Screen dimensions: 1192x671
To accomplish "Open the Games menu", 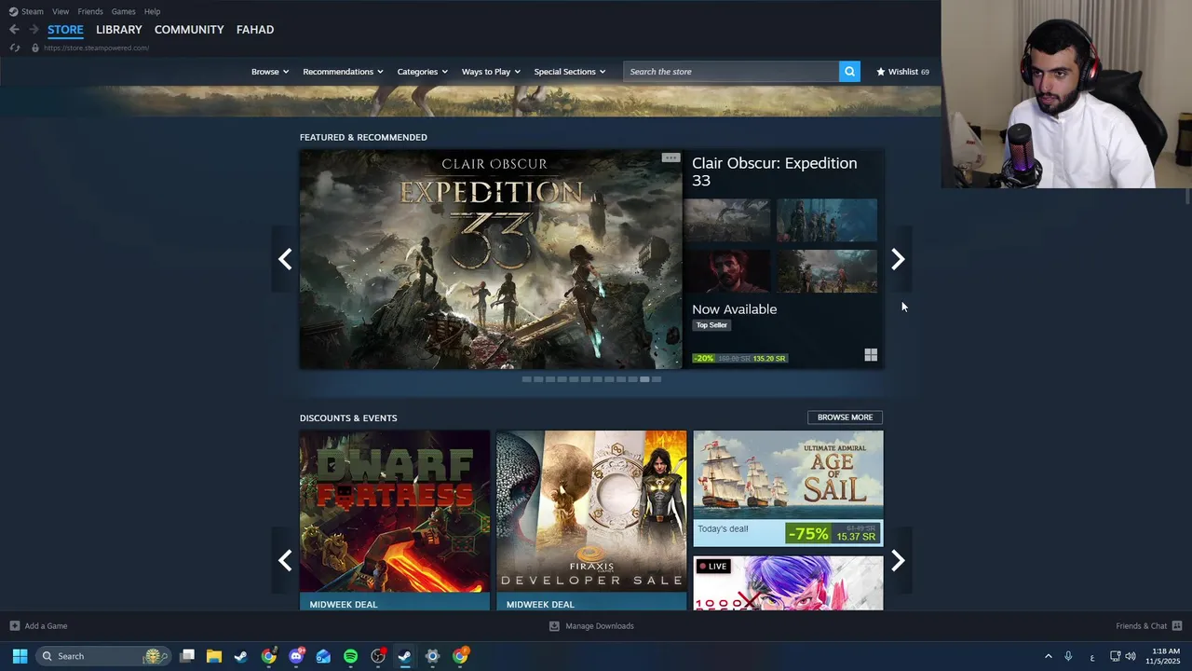I will click(x=123, y=11).
